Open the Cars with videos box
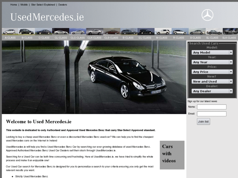The width and height of the screenshot is (238, 178). point(172,155)
